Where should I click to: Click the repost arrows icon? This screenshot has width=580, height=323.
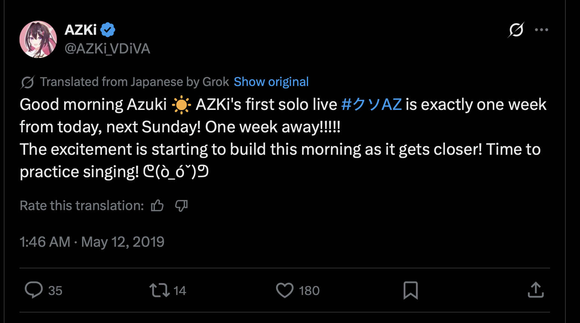click(160, 290)
